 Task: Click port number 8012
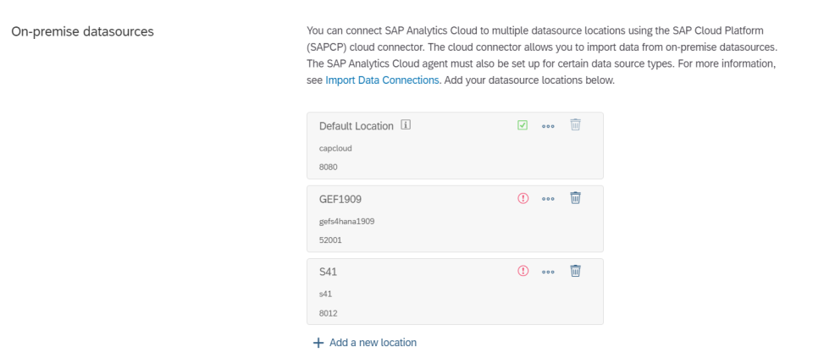329,313
